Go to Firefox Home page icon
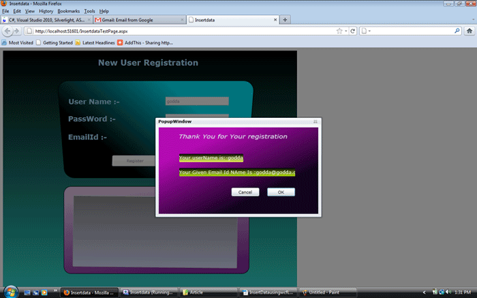The image size is (477, 298). [470, 31]
